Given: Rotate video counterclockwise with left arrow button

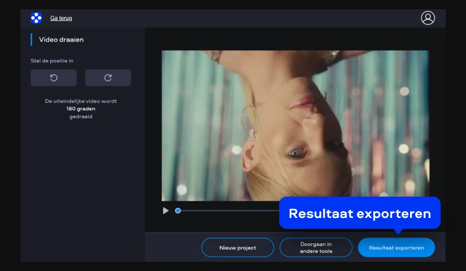Looking at the screenshot, I should point(54,78).
